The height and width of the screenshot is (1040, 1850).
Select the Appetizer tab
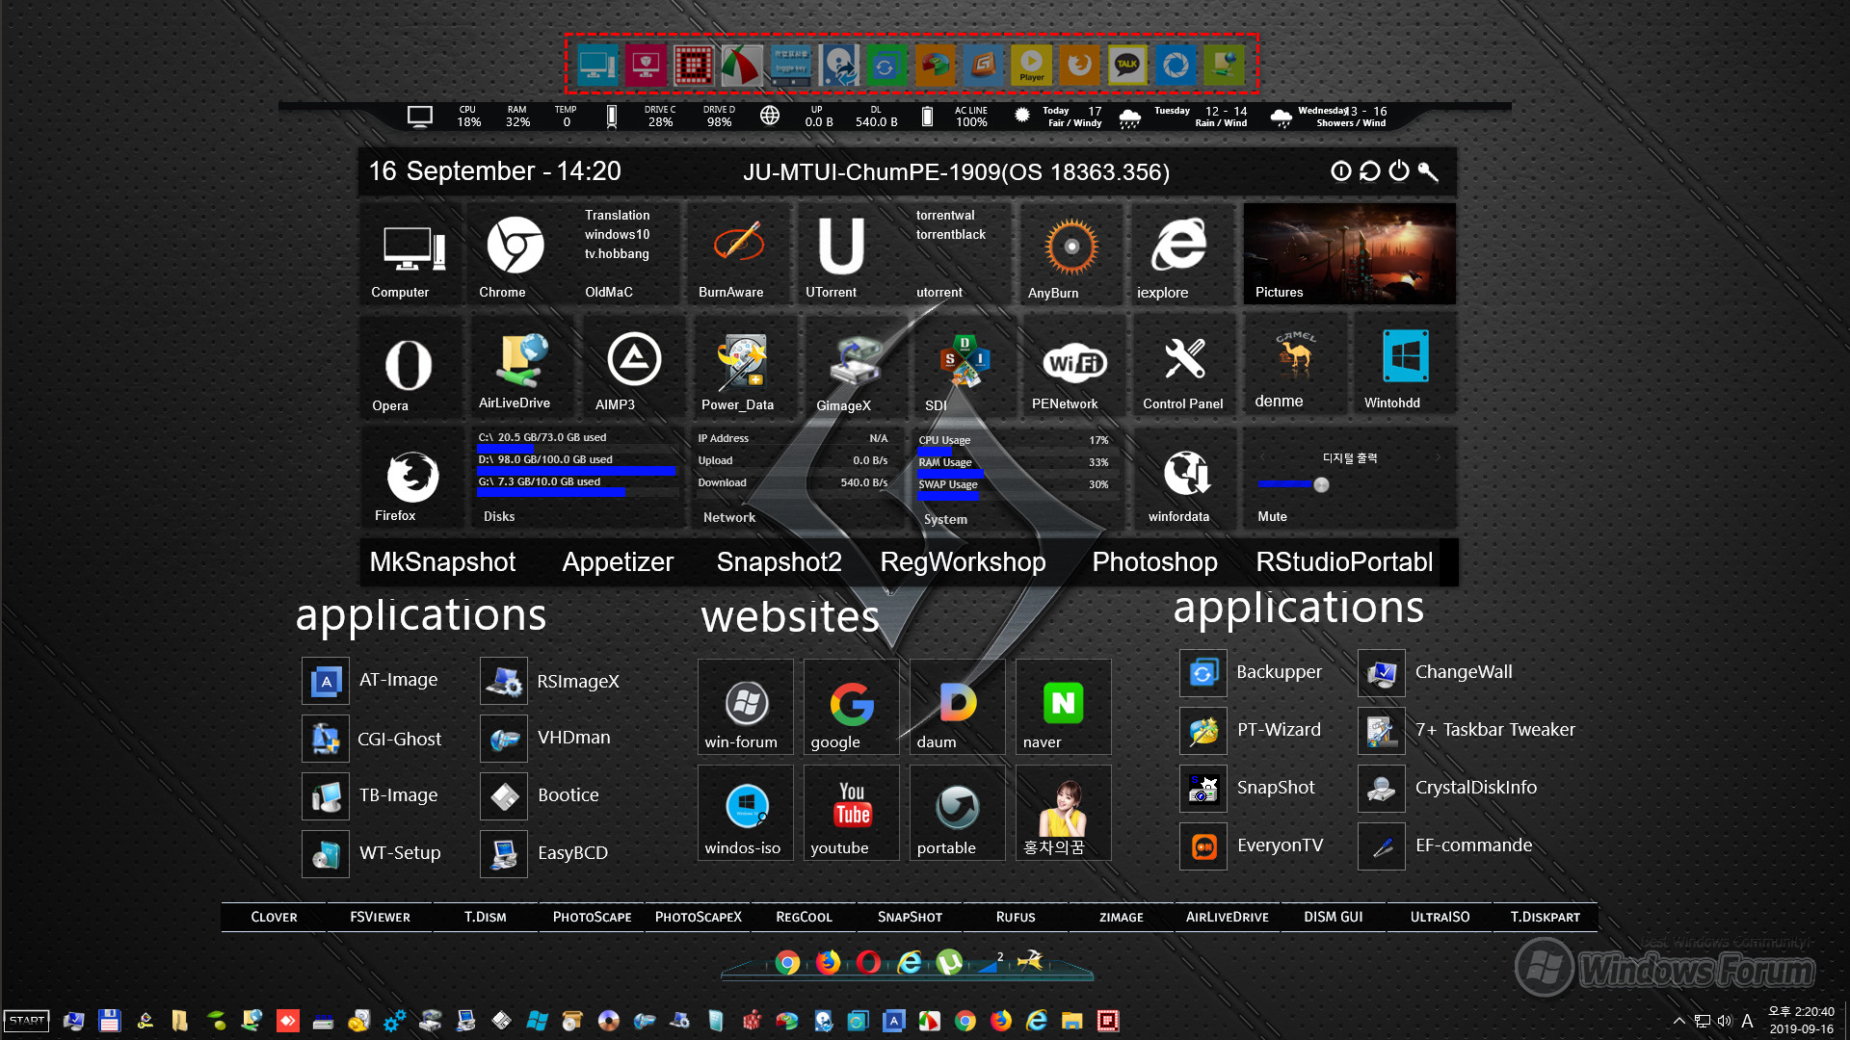[x=618, y=562]
